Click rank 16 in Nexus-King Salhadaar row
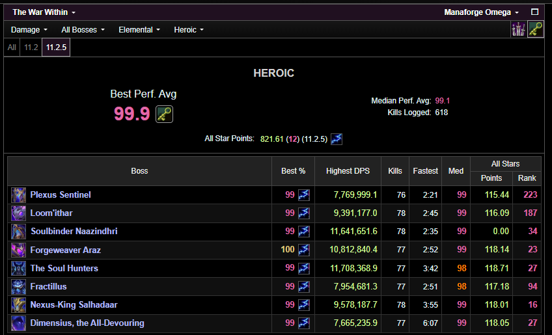552x335 pixels. coord(533,304)
